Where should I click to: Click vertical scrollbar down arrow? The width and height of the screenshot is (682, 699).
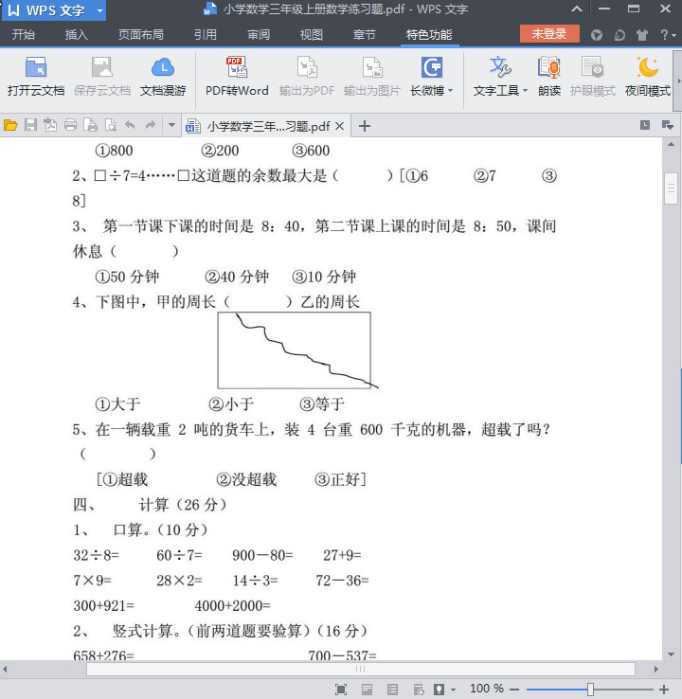tap(671, 654)
